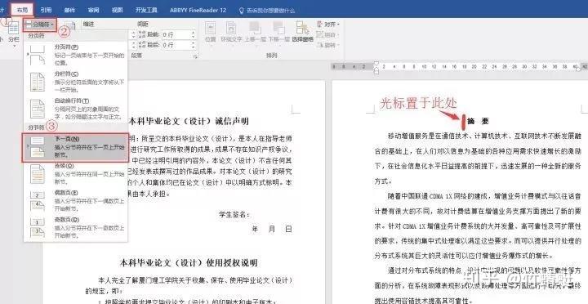Open 选择窗格 selection pane
Viewport: 588px width, 304px height.
[x=302, y=32]
